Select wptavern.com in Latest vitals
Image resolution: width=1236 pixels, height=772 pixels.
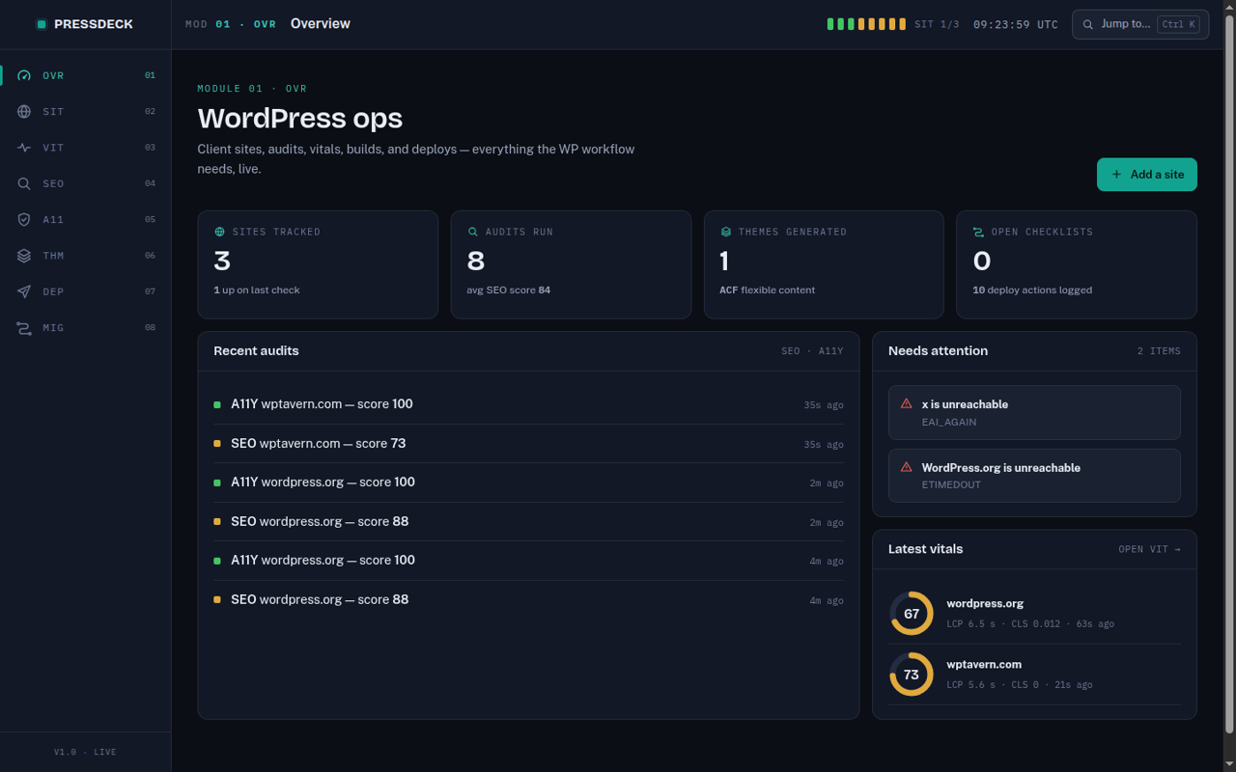tap(1034, 675)
